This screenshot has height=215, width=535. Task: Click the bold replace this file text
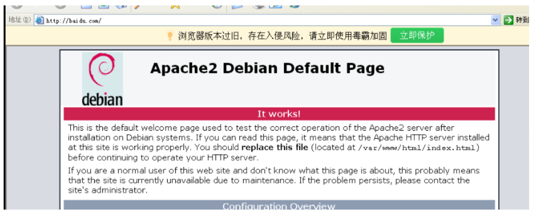pyautogui.click(x=275, y=148)
